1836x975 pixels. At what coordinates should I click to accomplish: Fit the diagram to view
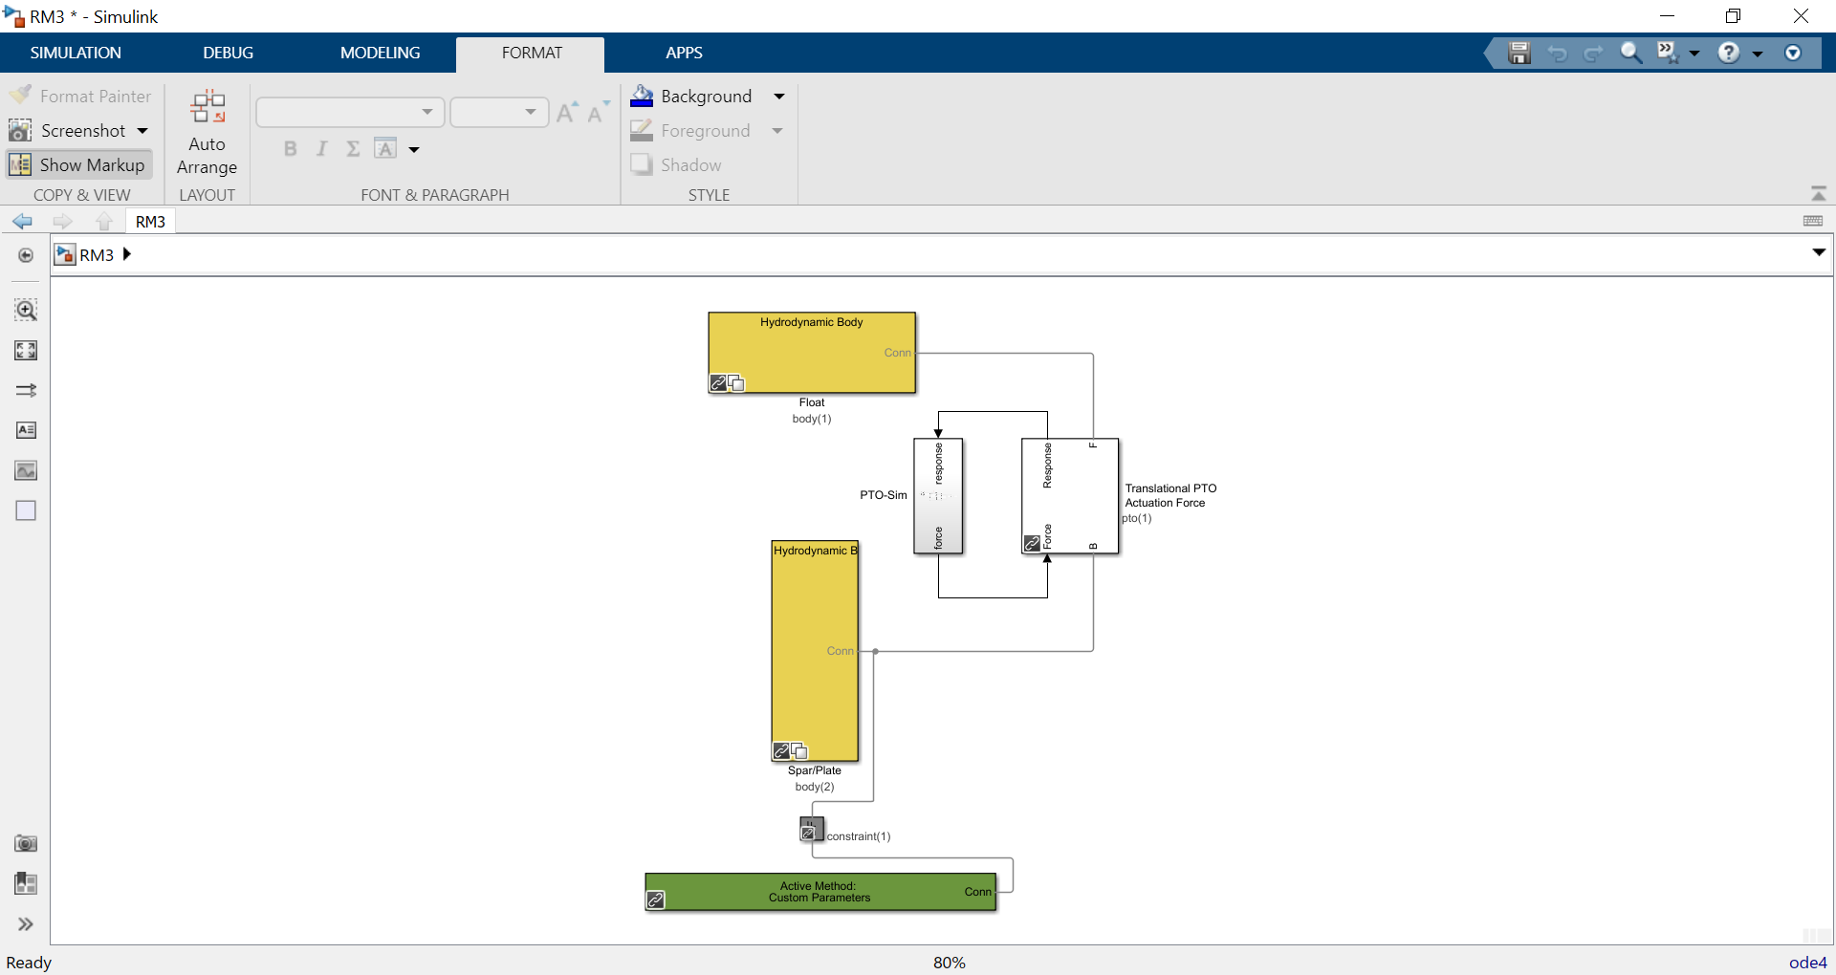(26, 350)
